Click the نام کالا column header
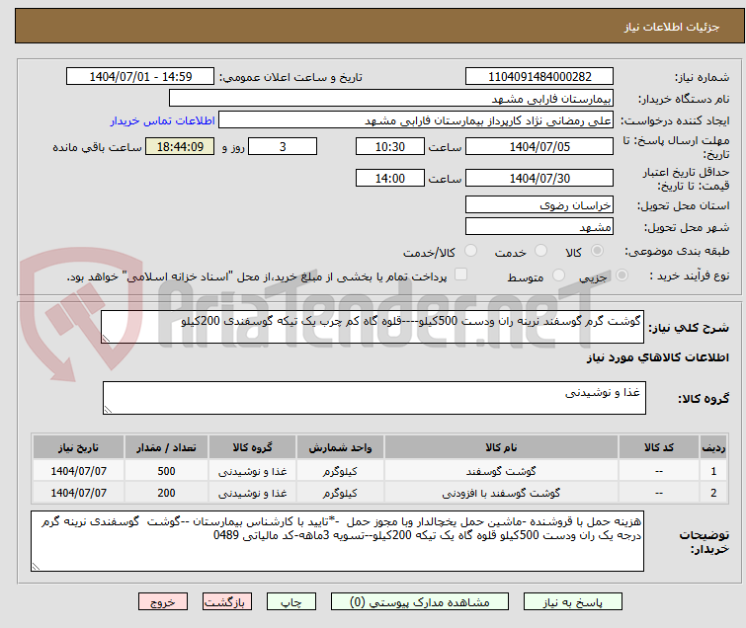 click(502, 447)
